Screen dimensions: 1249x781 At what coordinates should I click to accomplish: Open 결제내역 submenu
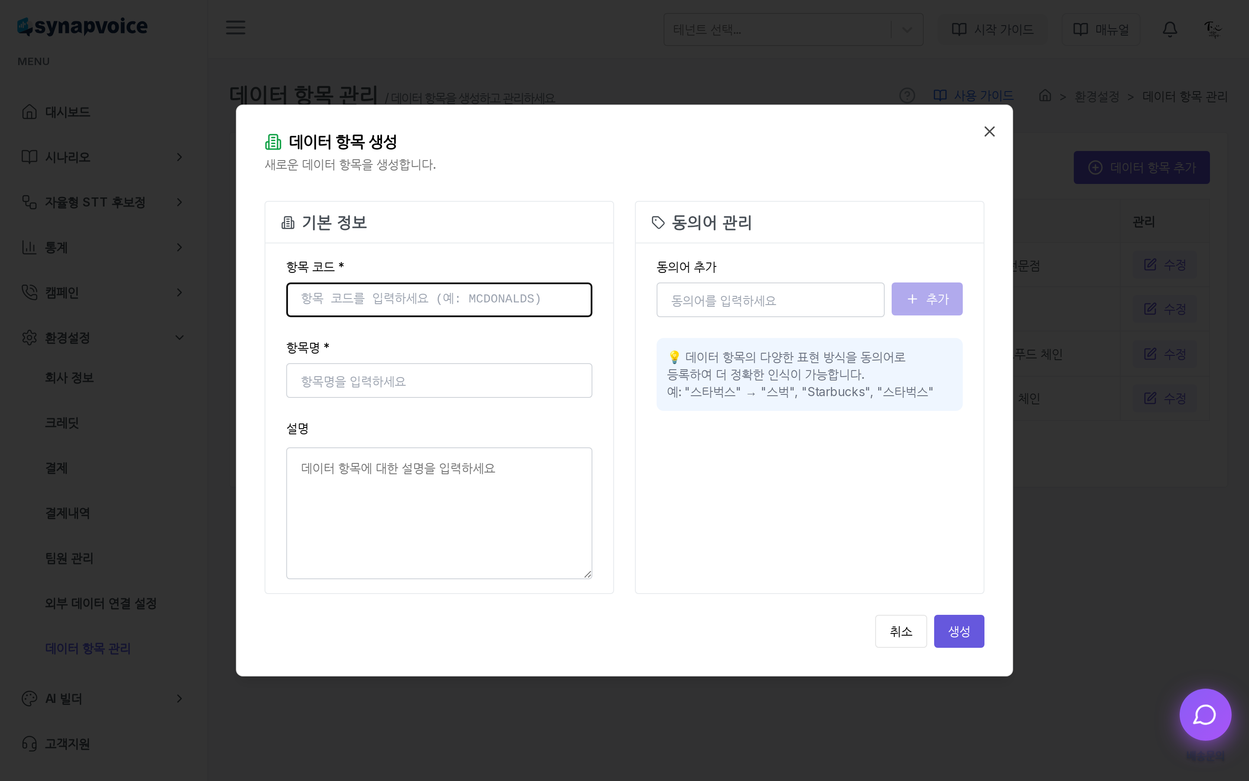[x=68, y=513]
